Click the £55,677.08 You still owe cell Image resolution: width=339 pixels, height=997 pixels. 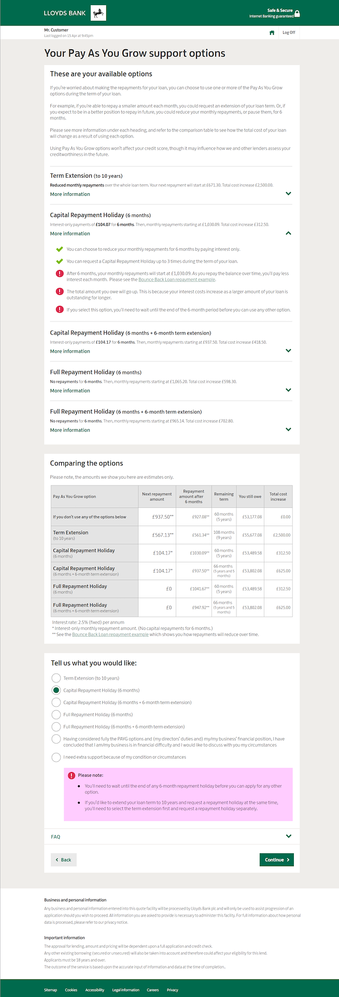[250, 535]
